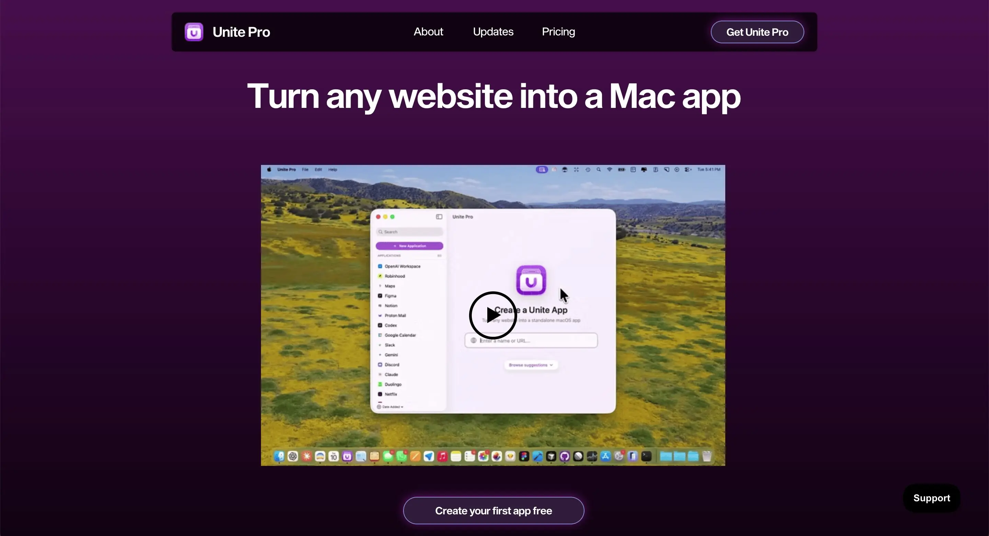Open the Pricing page from navbar
Screen dimensions: 989x536
tap(558, 32)
